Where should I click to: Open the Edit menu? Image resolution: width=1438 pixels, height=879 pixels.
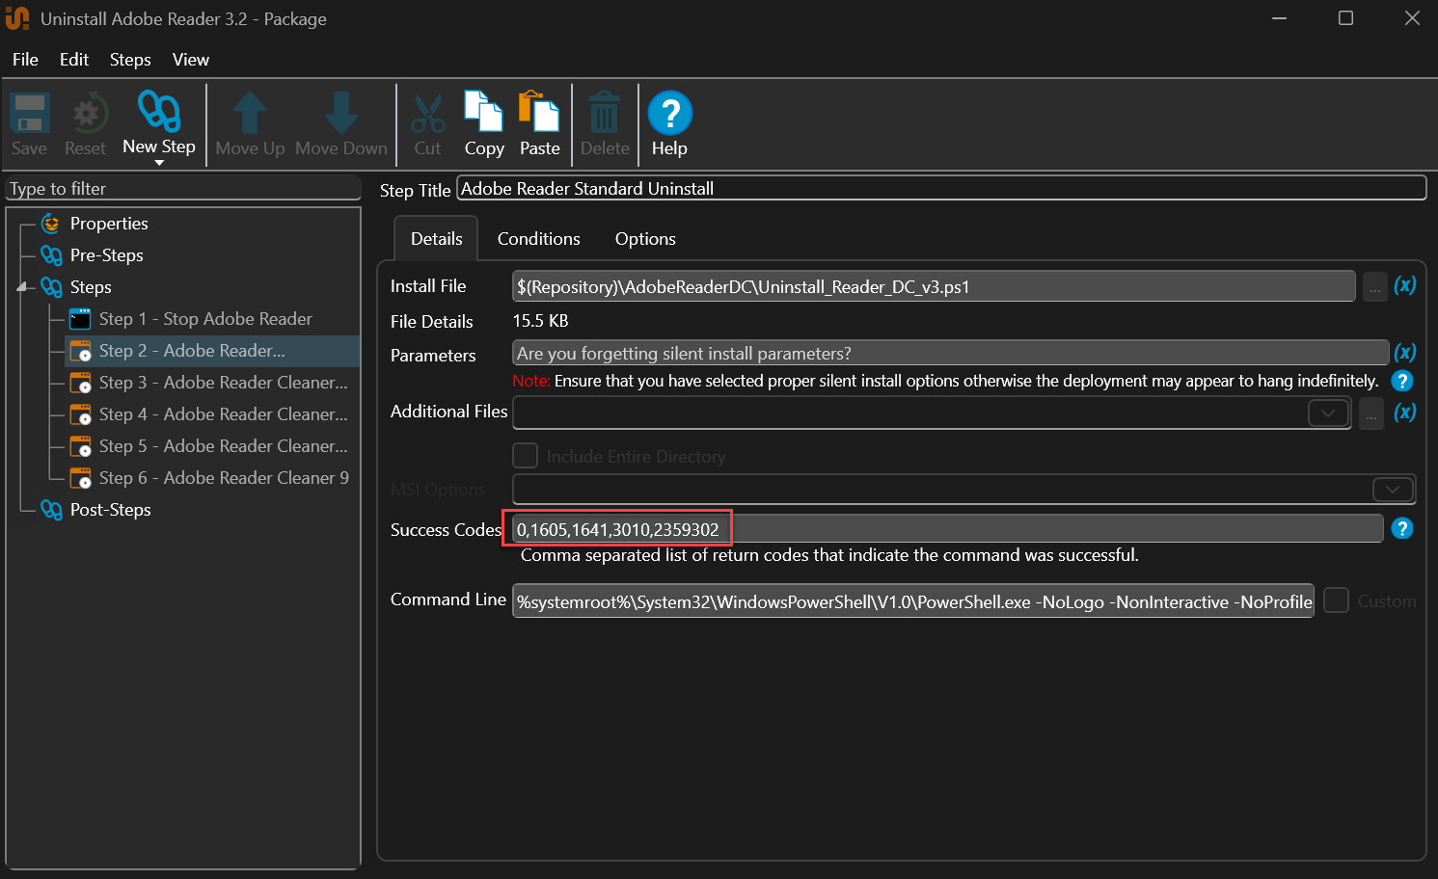click(x=74, y=60)
